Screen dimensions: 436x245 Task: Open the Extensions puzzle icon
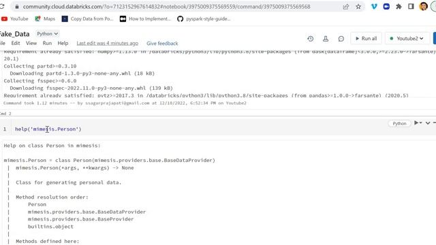pos(399,6)
